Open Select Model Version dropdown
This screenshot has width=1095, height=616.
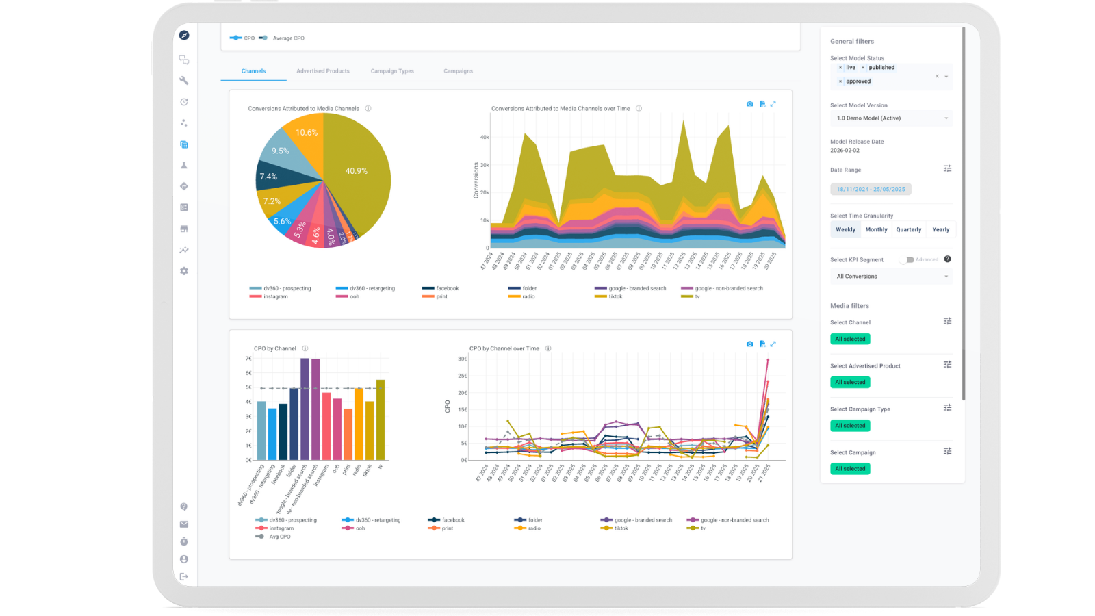pos(891,118)
